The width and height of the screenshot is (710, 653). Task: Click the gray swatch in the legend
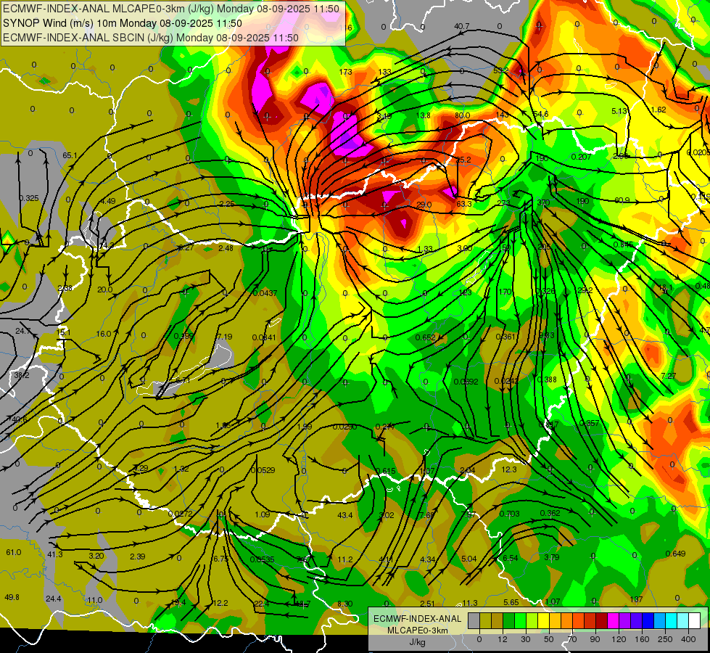(474, 620)
